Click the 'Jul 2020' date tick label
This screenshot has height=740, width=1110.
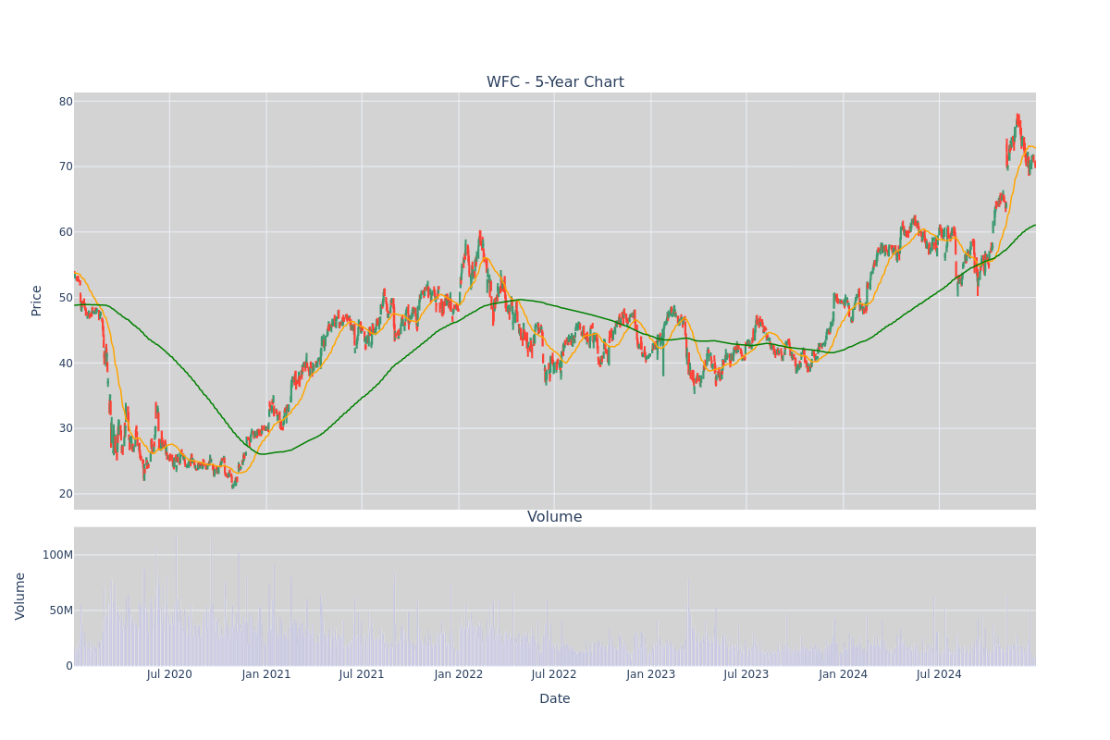click(x=169, y=674)
